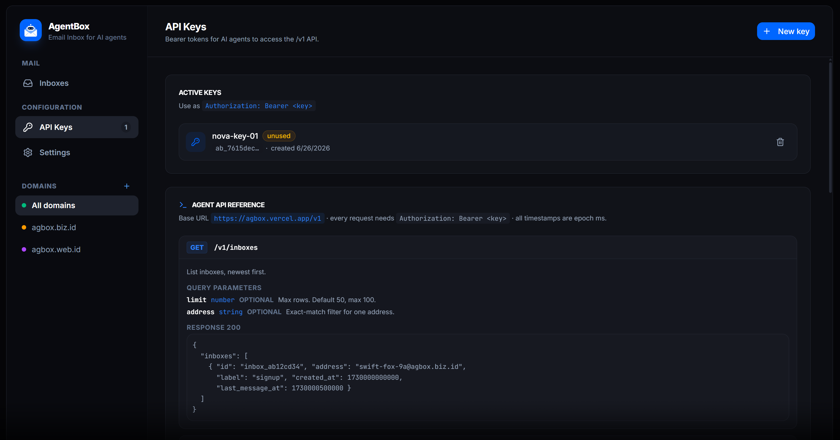840x440 pixels.
Task: Add a new domain with plus icon
Action: click(x=127, y=186)
